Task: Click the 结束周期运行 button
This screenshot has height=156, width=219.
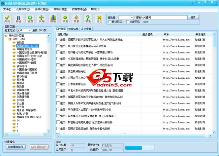Action: pyautogui.click(x=39, y=147)
